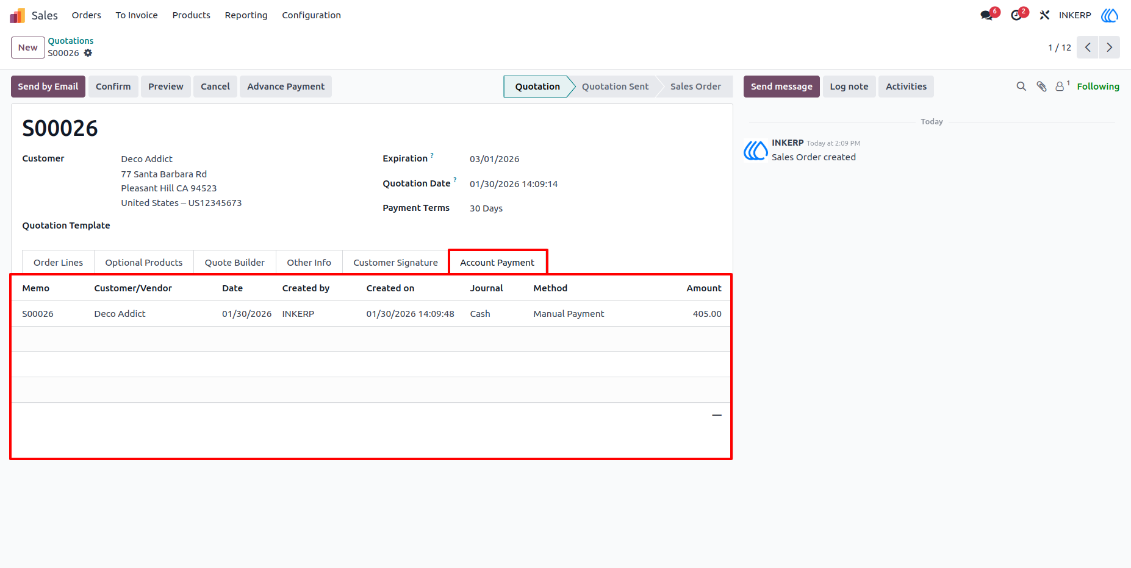Screen dimensions: 1131x568
Task: Open the Configuration menu
Action: click(311, 15)
